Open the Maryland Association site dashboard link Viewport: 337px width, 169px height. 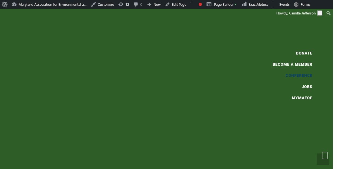49,4
